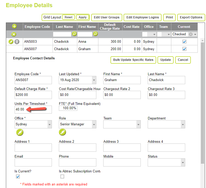Screen dimensions: 206x188
Task: Open Office editing via the pencil icon below Office
Action: pyautogui.click(x=20, y=132)
